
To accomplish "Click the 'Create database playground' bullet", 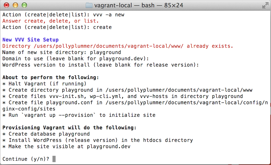I will tap(46, 134).
